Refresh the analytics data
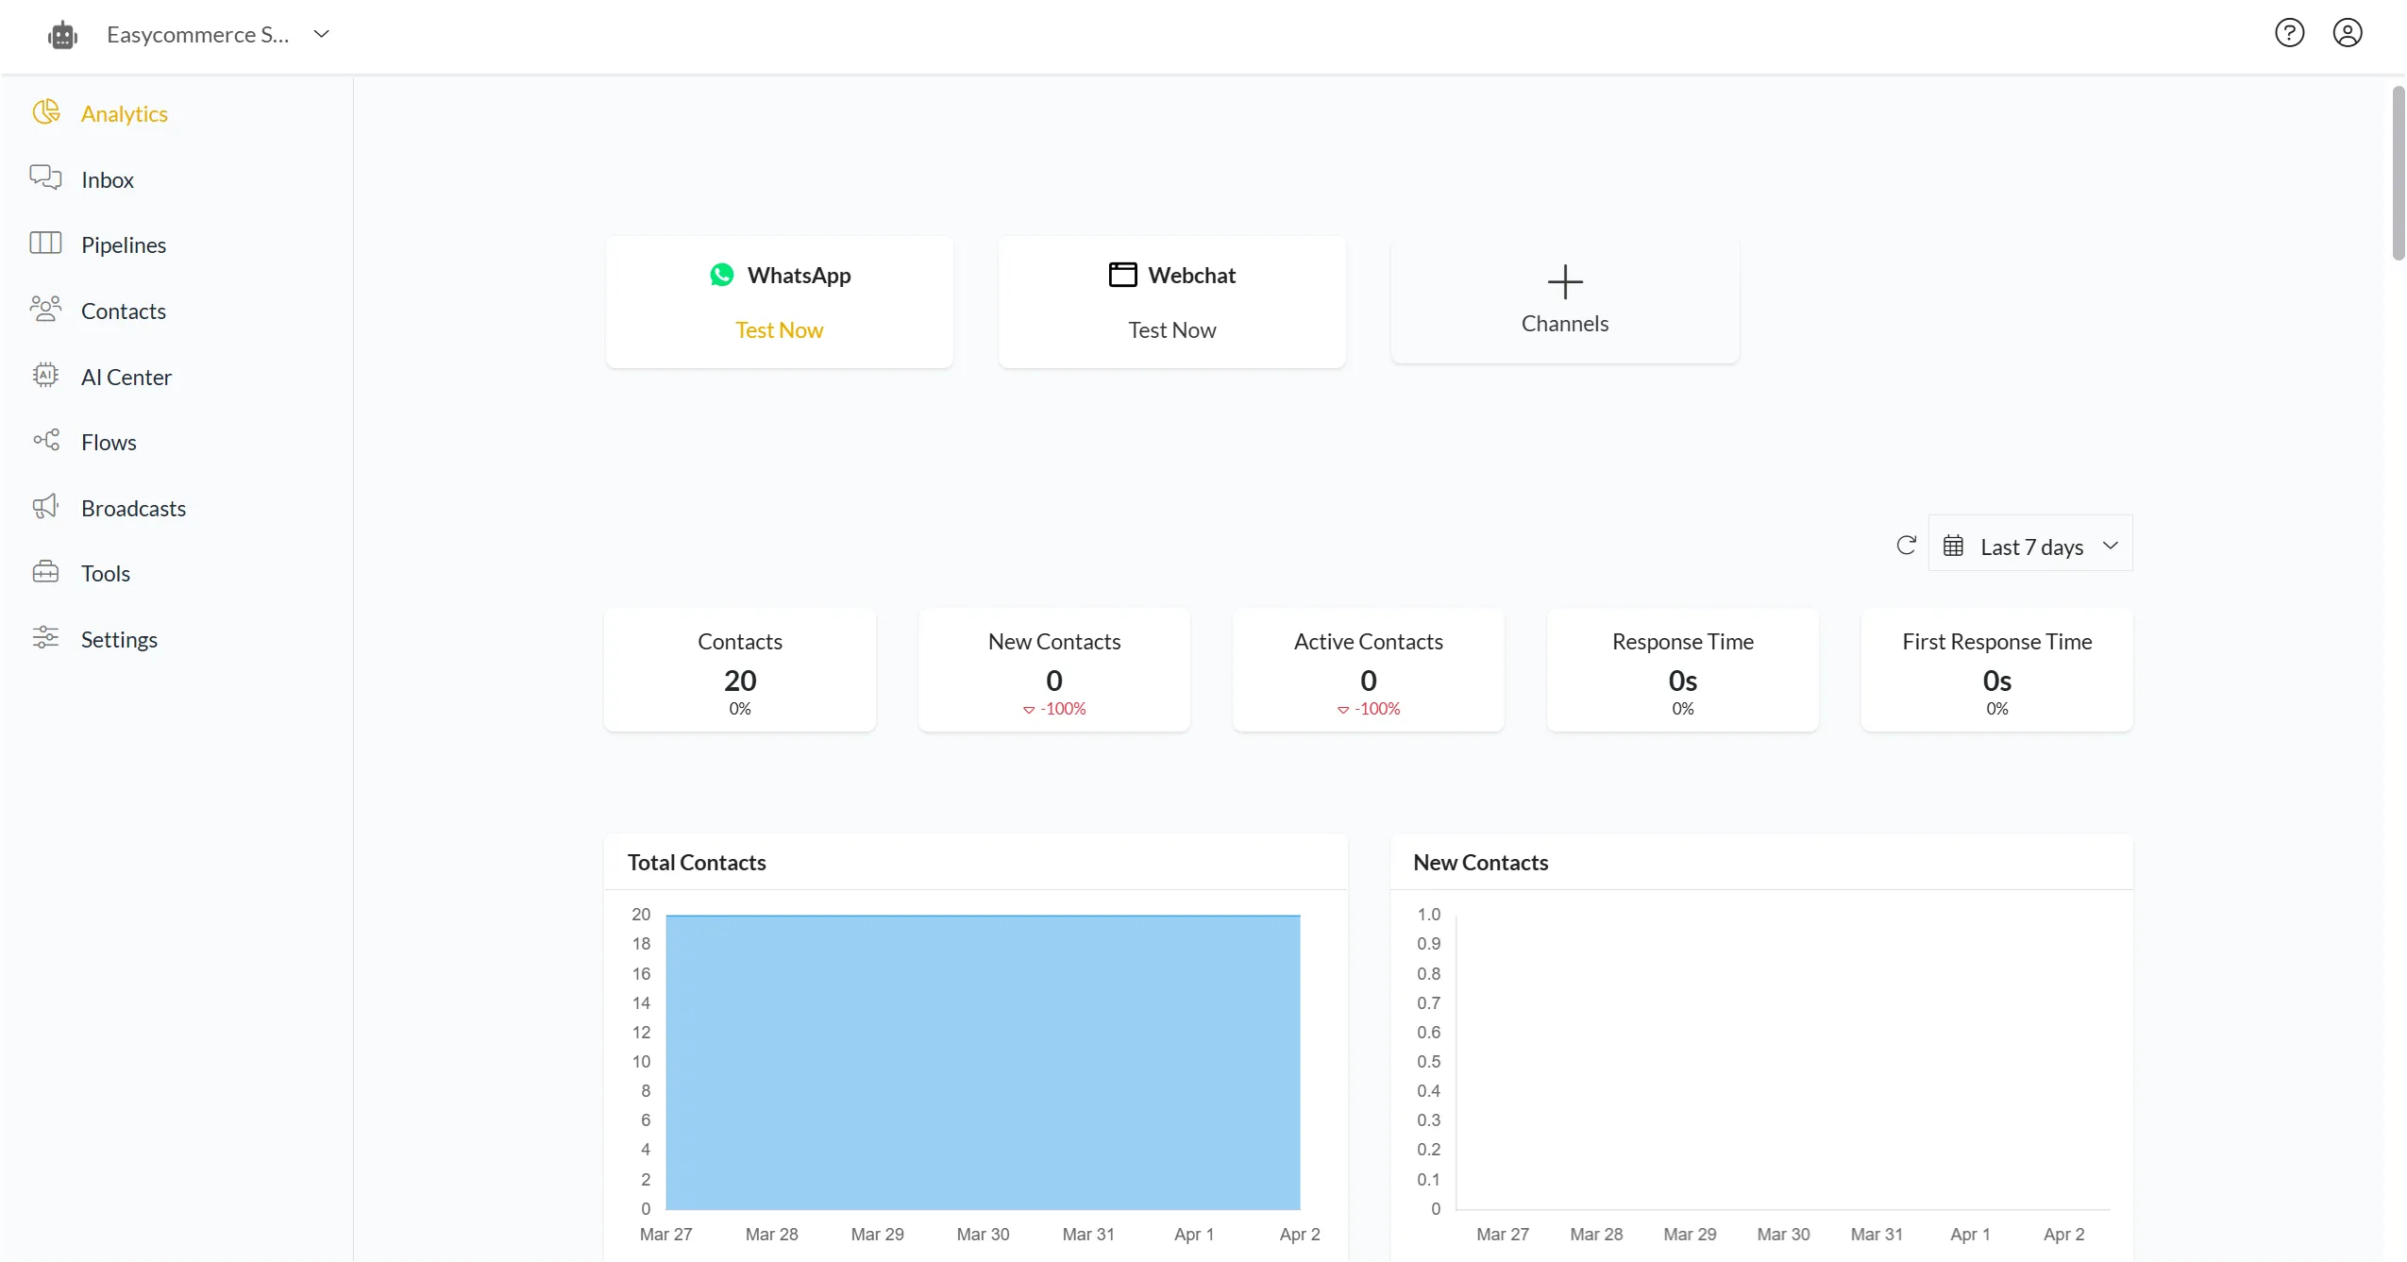 pyautogui.click(x=1906, y=545)
